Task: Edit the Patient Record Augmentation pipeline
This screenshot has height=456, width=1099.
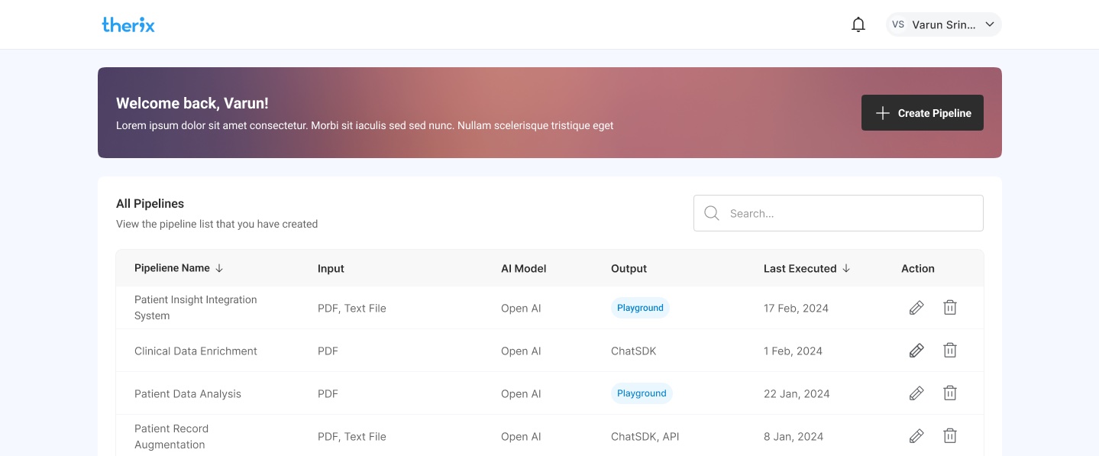Action: (x=916, y=436)
